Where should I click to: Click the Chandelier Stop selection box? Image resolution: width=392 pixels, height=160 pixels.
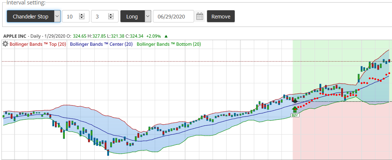click(31, 16)
